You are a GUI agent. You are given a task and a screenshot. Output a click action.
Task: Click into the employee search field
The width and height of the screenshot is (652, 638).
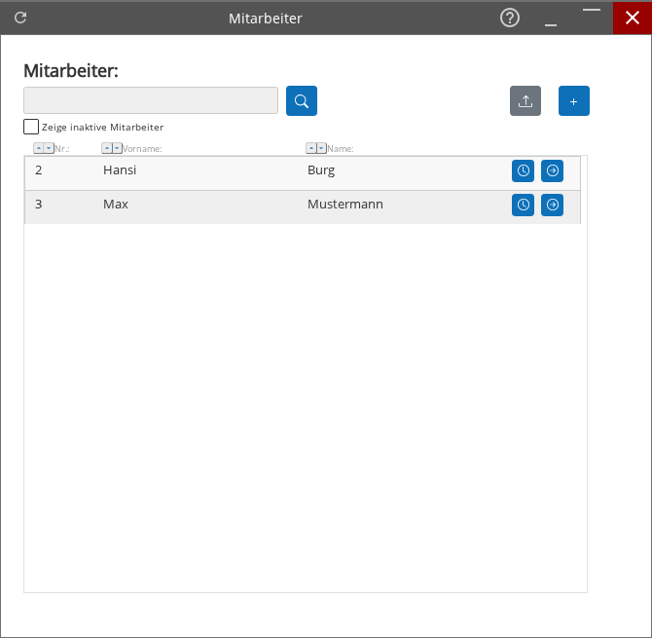point(151,100)
